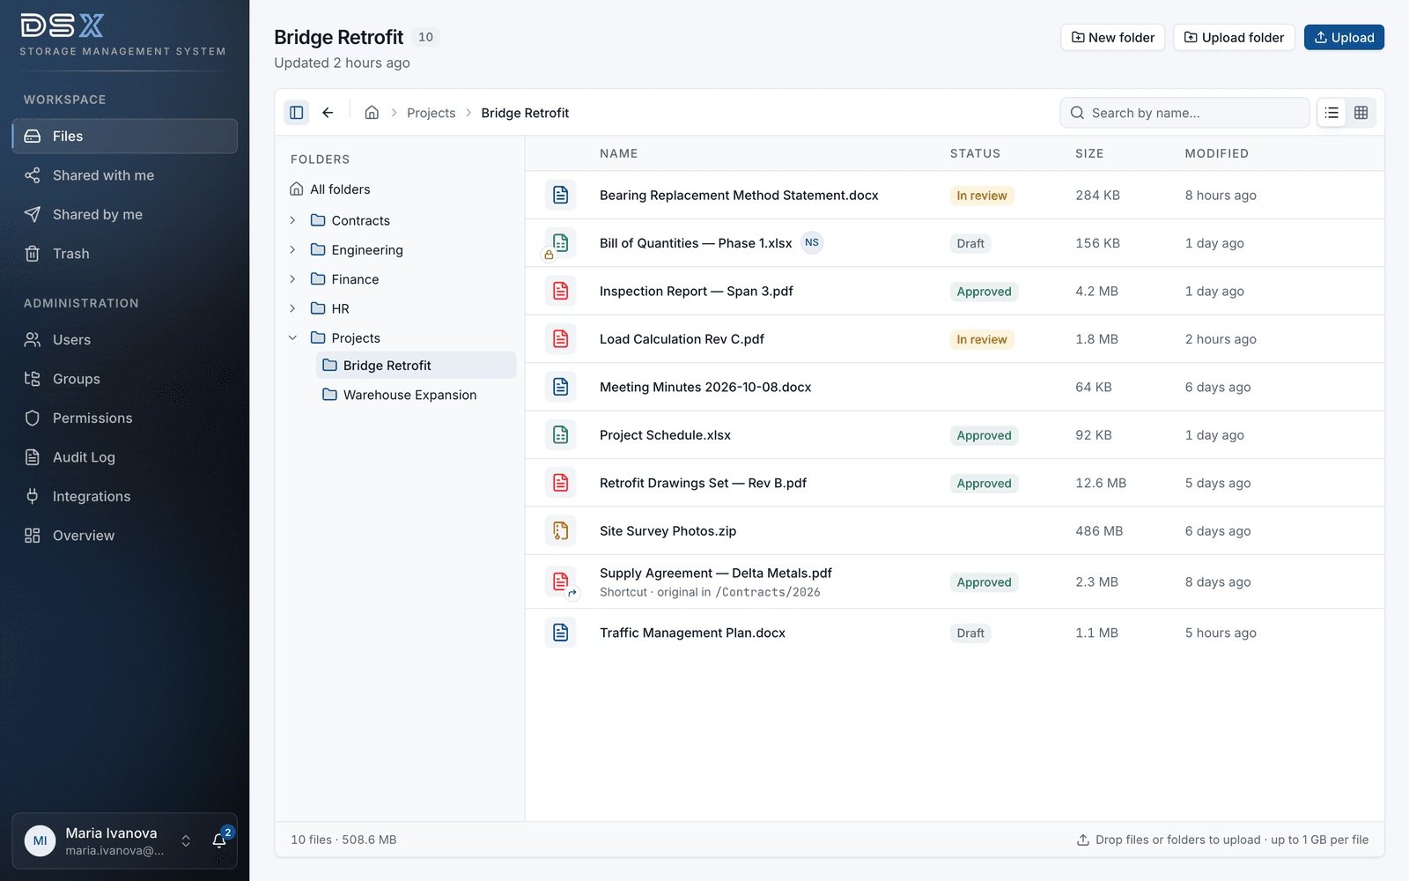
Task: Click the PDF icon for Inspection Report
Action: [560, 291]
